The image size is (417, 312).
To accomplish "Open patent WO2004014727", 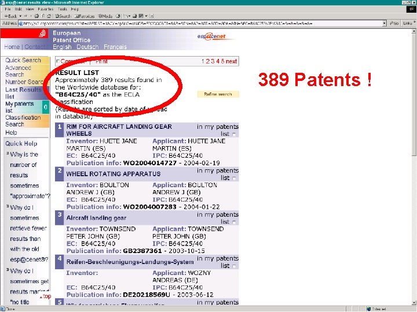I will point(150,163).
